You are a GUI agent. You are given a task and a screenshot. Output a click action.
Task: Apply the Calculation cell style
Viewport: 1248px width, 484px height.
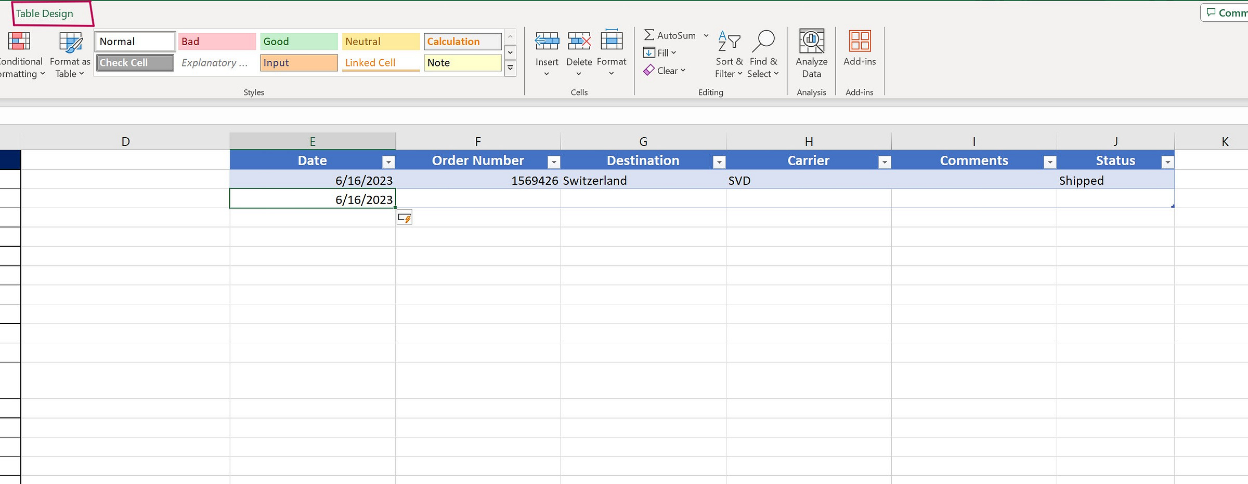pyautogui.click(x=463, y=42)
